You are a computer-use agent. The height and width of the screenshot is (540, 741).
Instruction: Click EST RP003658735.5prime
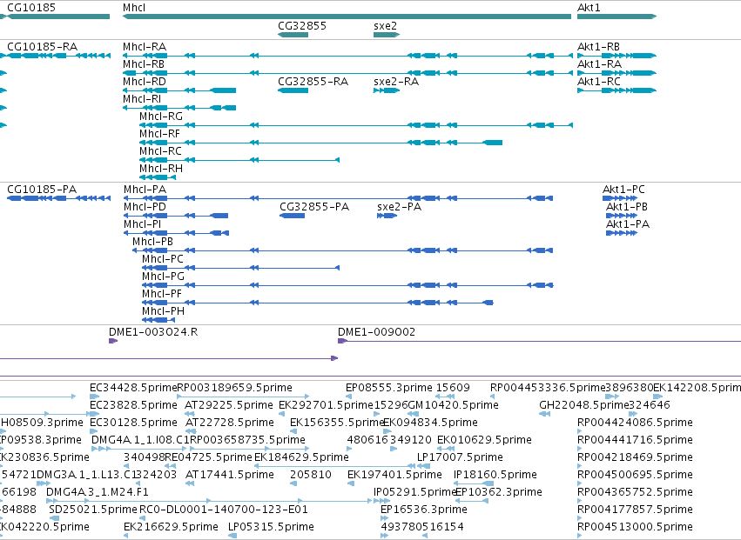(250, 449)
